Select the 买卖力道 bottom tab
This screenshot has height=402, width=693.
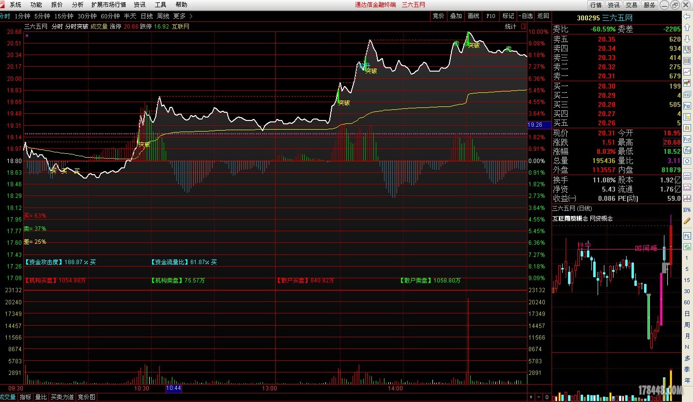62,397
